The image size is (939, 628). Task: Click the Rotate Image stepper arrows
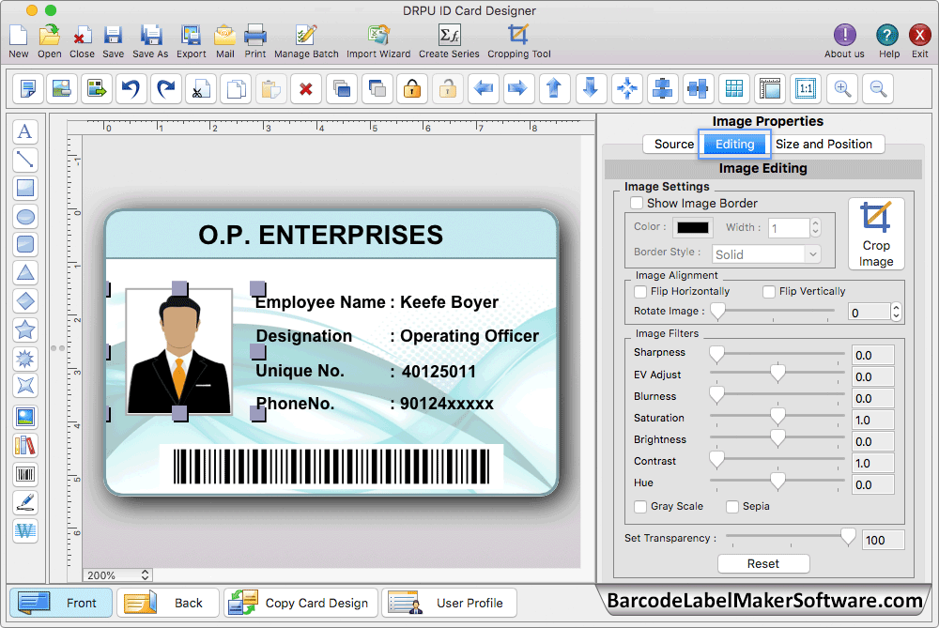[x=896, y=312]
